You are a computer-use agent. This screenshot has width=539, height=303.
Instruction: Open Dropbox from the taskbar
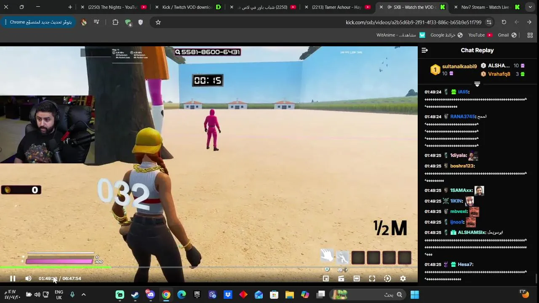tap(228, 295)
